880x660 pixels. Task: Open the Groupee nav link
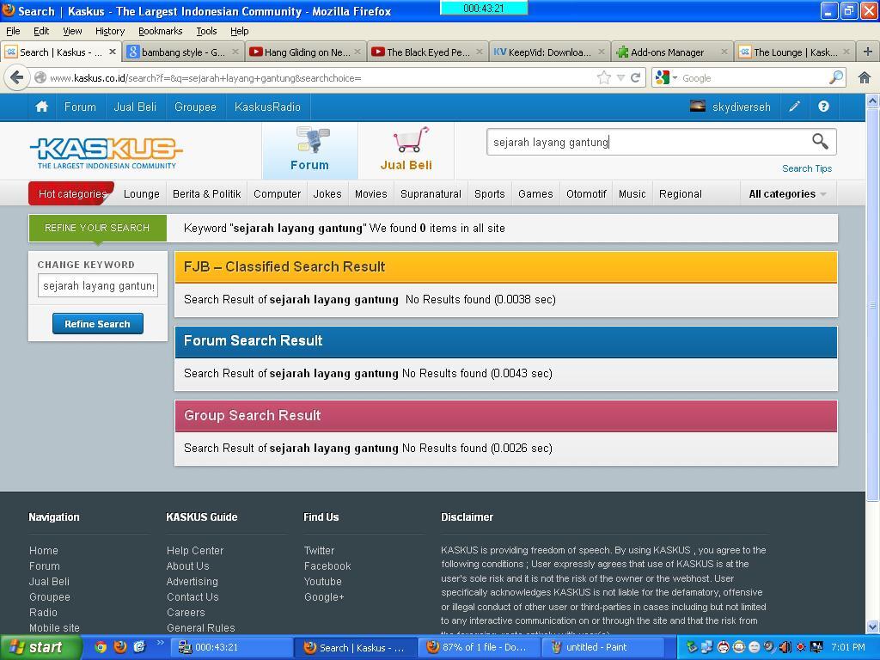point(195,107)
